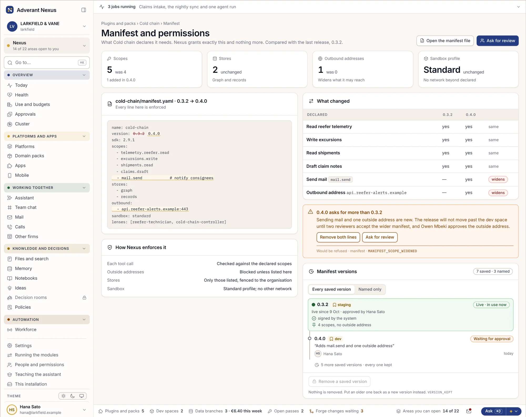Click the sparkle icon beside Ask
Screen dimensions: 526x417
pos(511,411)
